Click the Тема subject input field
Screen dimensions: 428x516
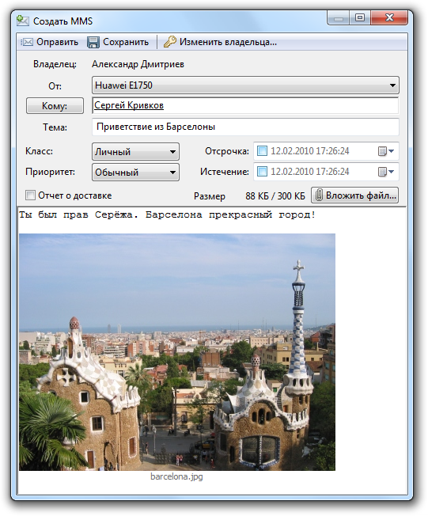(245, 127)
